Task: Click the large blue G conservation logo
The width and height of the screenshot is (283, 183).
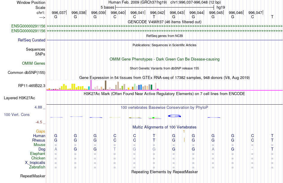Action: tap(175, 116)
